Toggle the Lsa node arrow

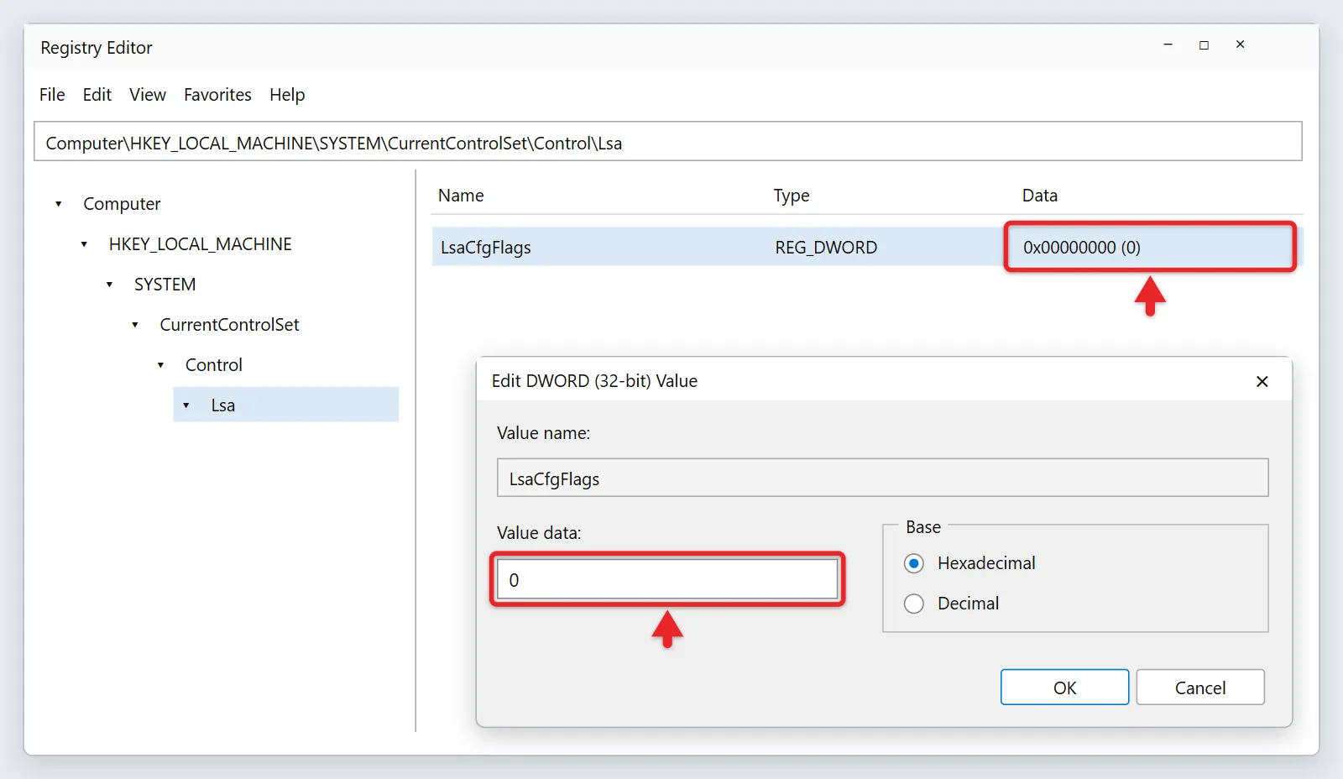[186, 405]
